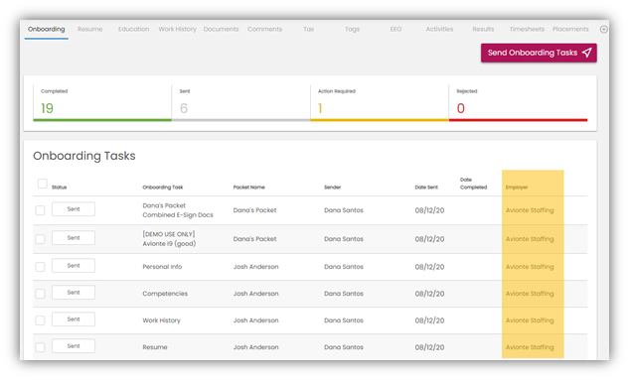Open the Tags tab

[352, 29]
